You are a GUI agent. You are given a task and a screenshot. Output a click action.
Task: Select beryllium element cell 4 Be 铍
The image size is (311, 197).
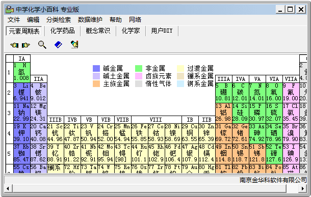(39, 93)
